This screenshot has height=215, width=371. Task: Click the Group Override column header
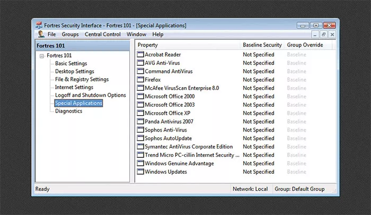point(308,45)
